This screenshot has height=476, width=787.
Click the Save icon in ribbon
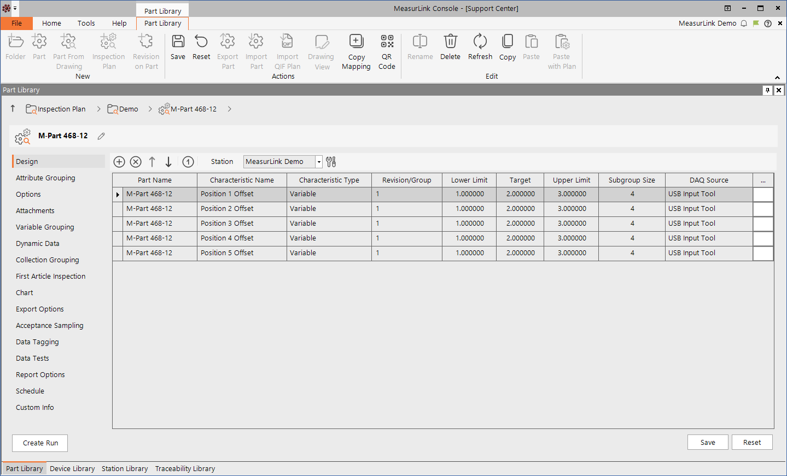[x=178, y=42]
